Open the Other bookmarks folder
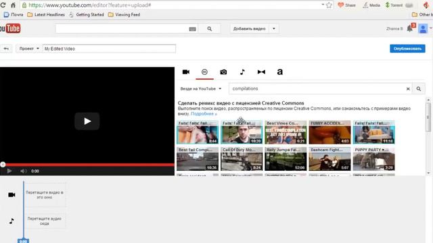 point(422,15)
